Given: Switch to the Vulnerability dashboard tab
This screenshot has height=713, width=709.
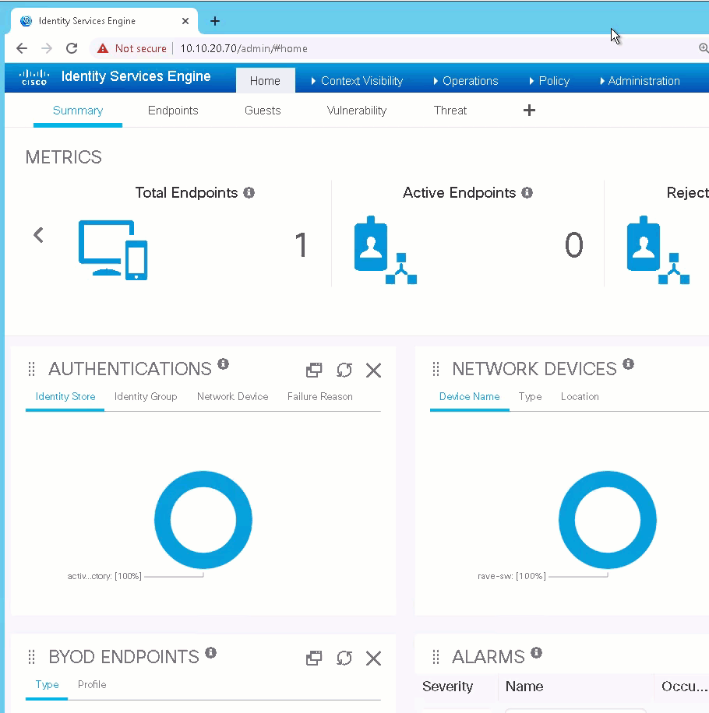Looking at the screenshot, I should pyautogui.click(x=357, y=111).
